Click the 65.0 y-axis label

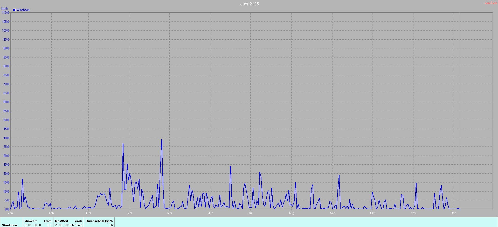(x=6, y=93)
